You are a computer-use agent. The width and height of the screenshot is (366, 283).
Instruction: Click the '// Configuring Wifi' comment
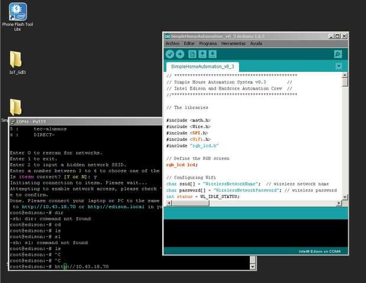click(191, 177)
